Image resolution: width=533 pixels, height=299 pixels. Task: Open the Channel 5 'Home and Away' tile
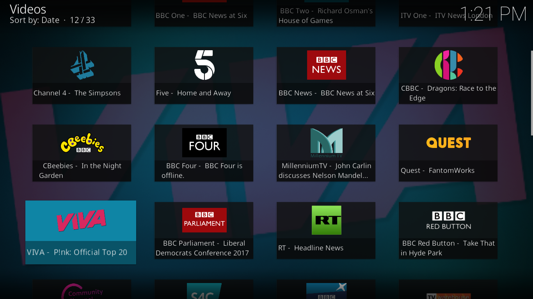tap(204, 76)
